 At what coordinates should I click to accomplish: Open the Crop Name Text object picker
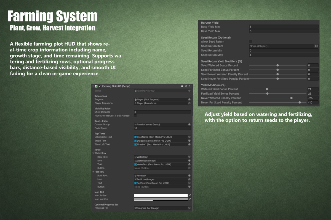pyautogui.click(x=189, y=137)
